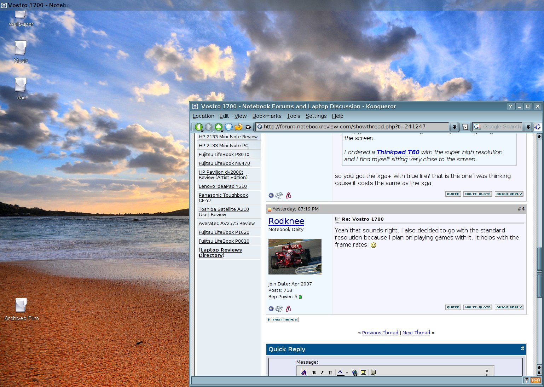Insert a link with the globe icon
The image size is (544, 387).
[355, 372]
